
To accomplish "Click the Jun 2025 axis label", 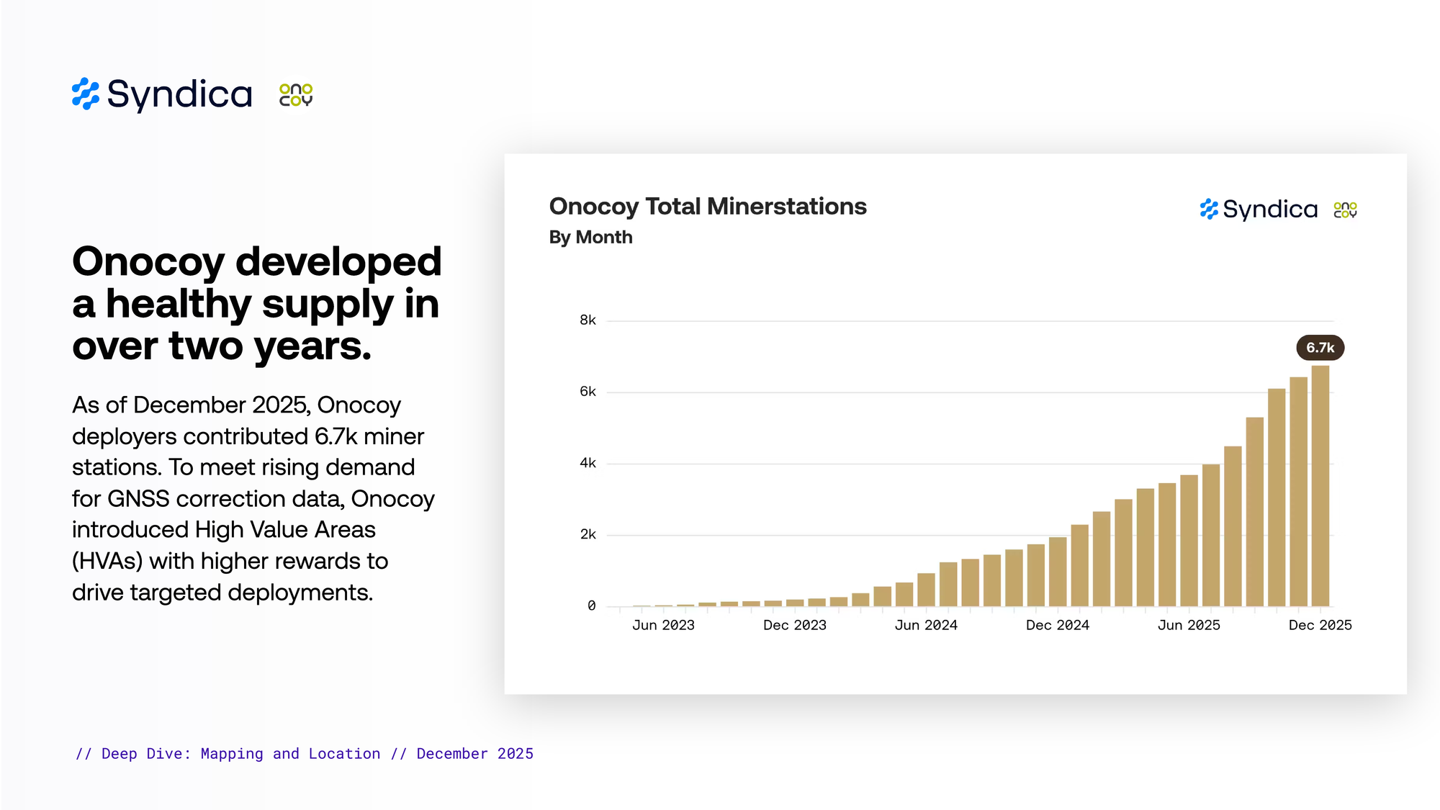I will [x=1189, y=625].
